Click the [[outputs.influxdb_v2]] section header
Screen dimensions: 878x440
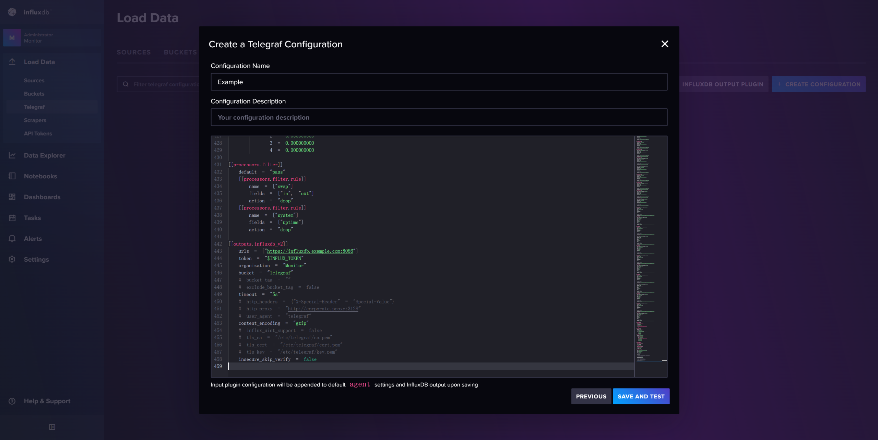click(258, 244)
